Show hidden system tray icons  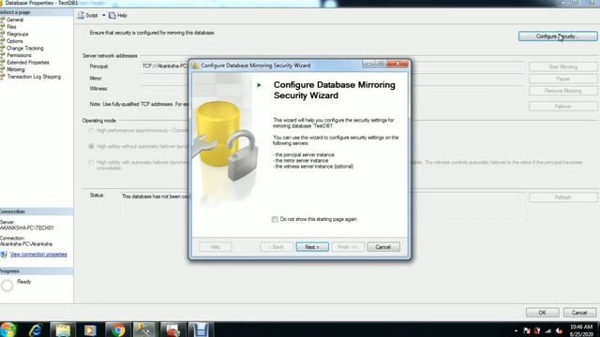point(516,330)
